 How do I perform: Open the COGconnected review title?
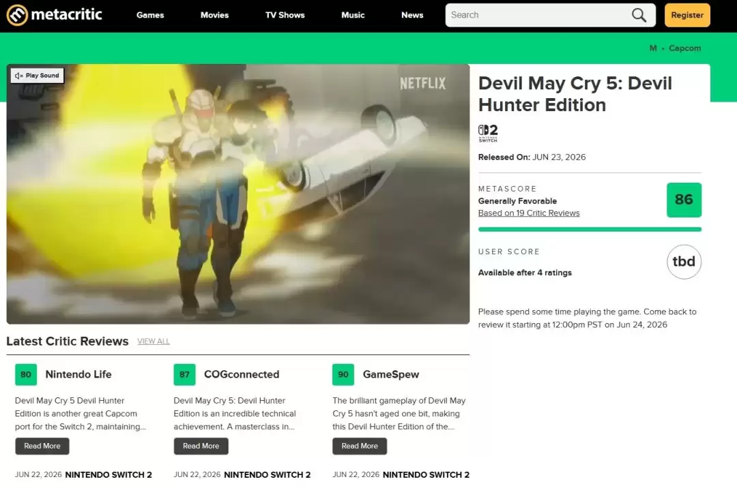(x=242, y=374)
